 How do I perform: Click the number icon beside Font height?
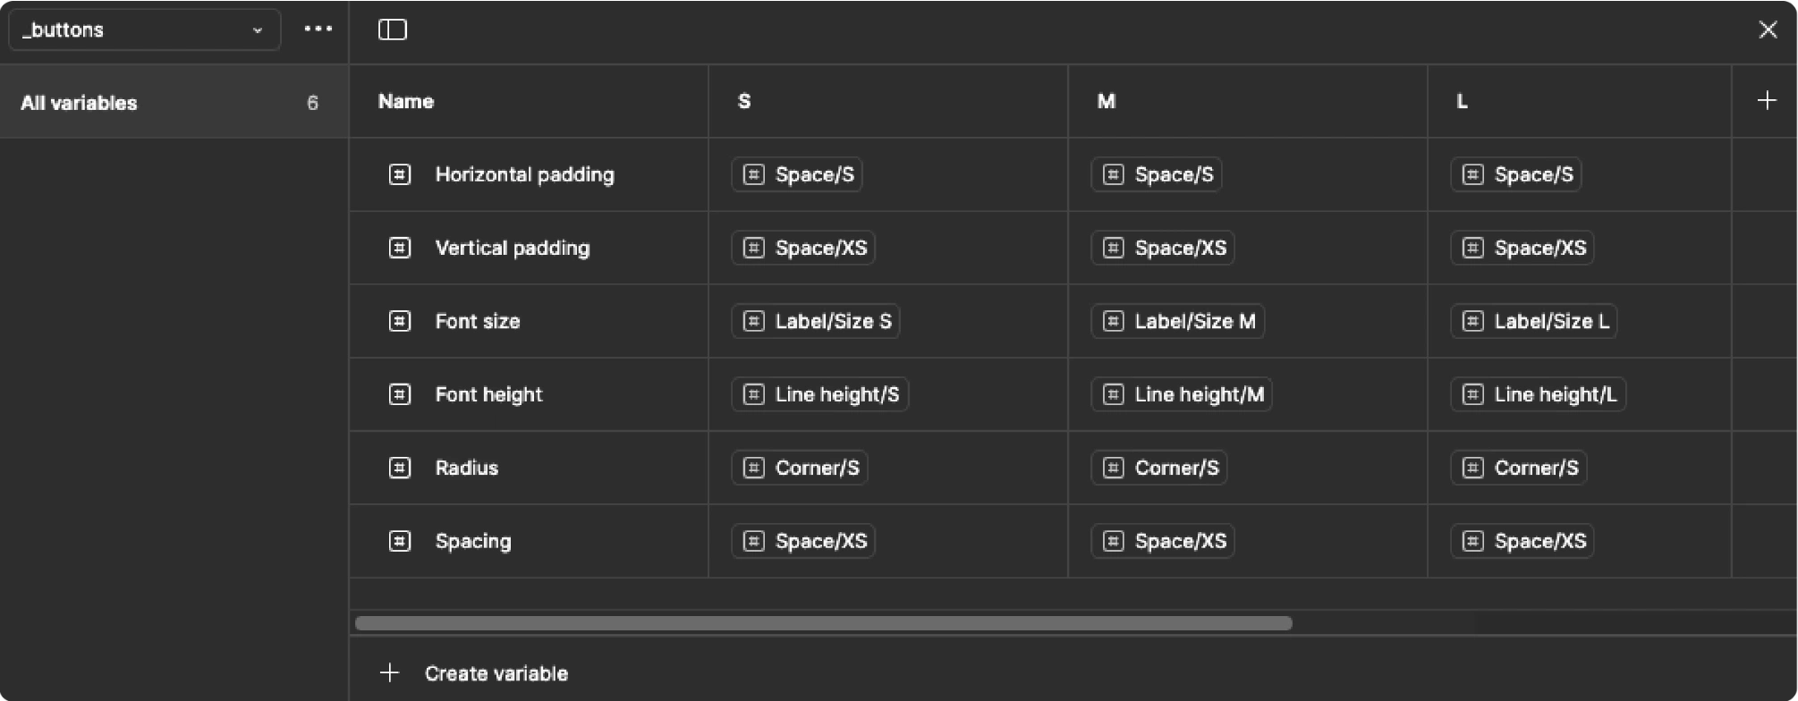click(400, 394)
